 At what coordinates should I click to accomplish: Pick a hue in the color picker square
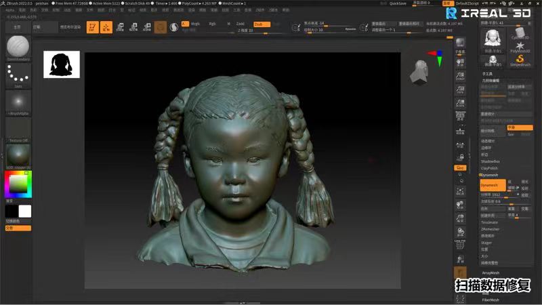(x=18, y=184)
